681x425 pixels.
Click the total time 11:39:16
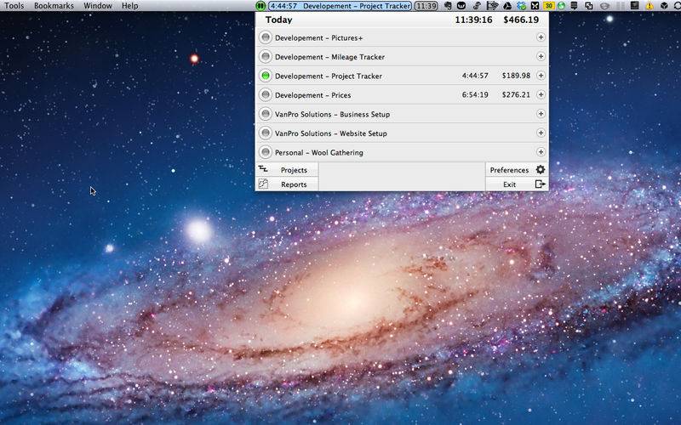pos(473,20)
